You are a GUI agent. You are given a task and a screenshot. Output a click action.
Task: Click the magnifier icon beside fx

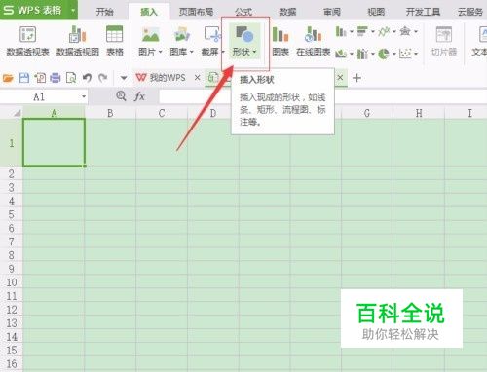[121, 96]
